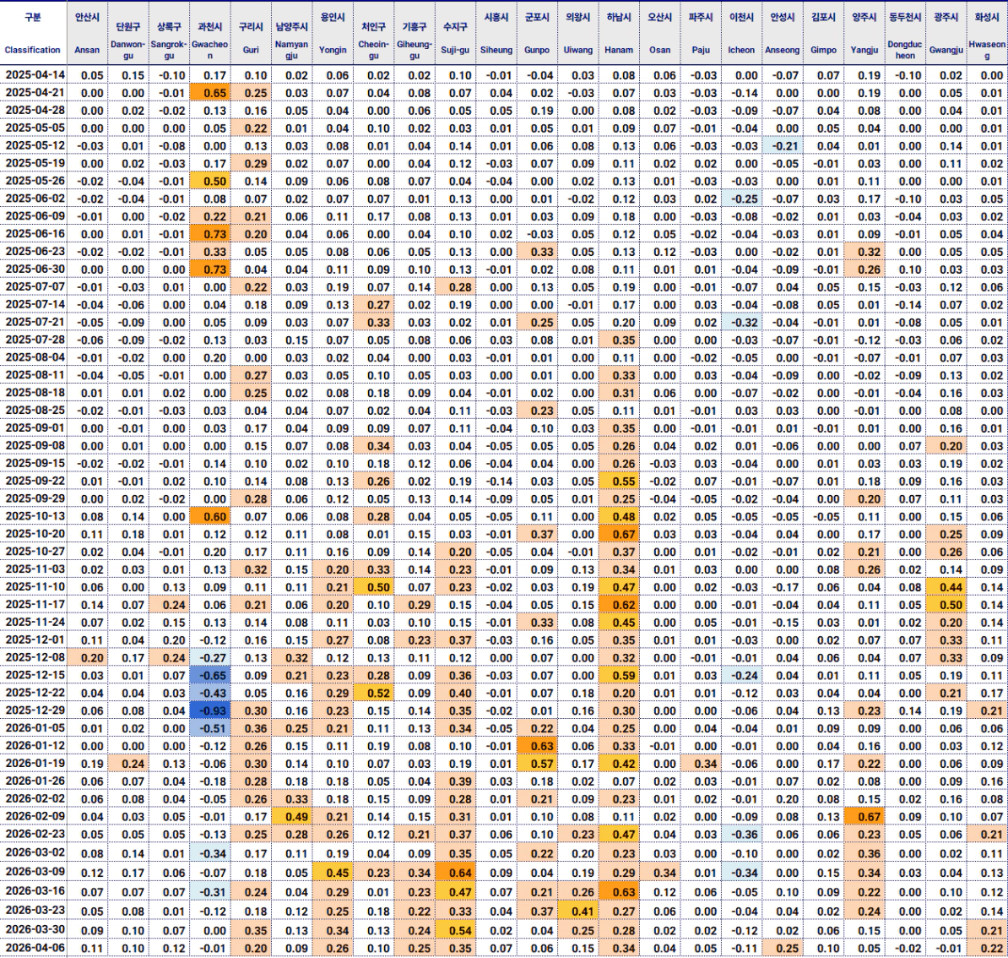Select the 0.67 value in Yangju column
The image size is (1008, 958).
[x=864, y=817]
